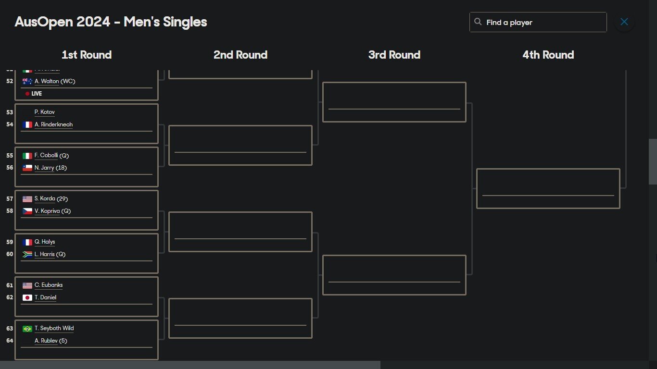
Task: Click the vertical scrollbar thumb
Action: click(x=653, y=161)
